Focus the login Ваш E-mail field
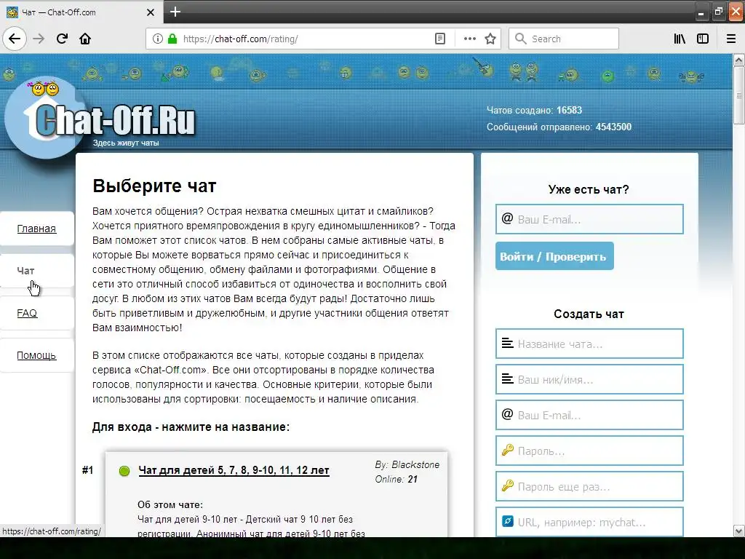Viewport: 745px width, 559px height. [589, 219]
